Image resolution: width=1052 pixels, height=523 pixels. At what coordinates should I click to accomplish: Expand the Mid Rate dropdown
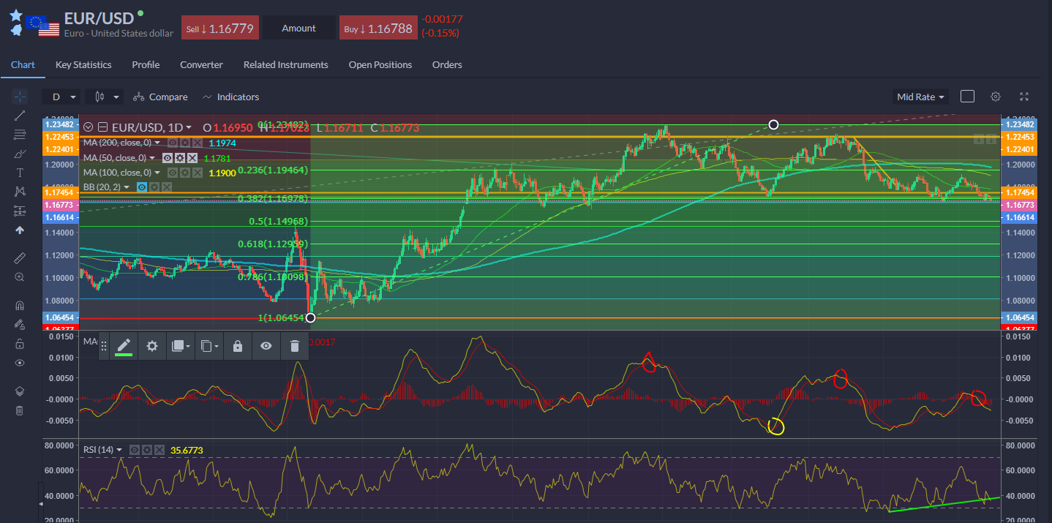[x=920, y=97]
